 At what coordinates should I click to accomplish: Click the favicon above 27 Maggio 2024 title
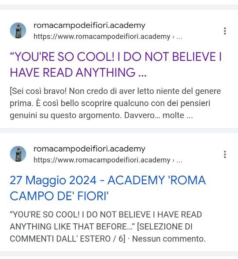18,154
